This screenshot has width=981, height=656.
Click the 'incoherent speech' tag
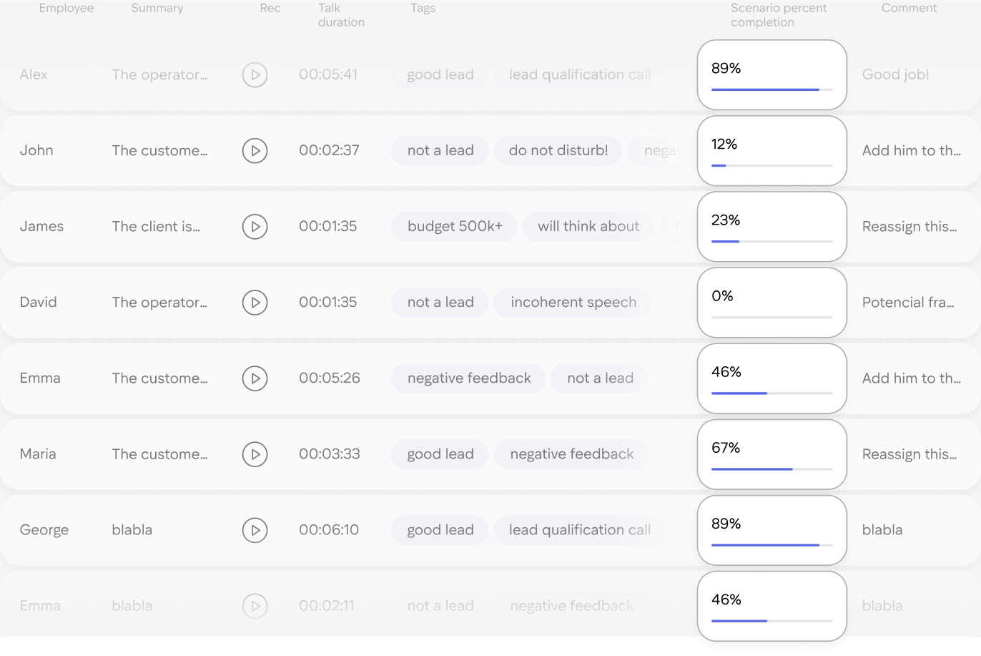[573, 303]
